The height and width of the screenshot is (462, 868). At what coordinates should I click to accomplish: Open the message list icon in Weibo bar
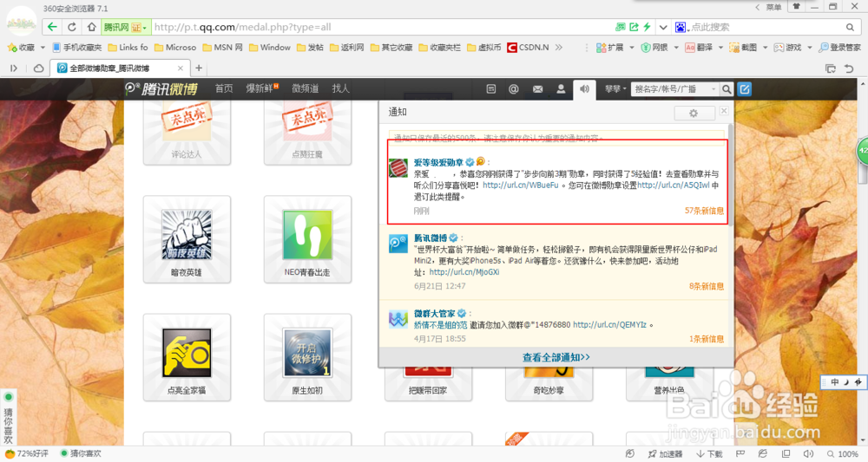click(x=491, y=89)
